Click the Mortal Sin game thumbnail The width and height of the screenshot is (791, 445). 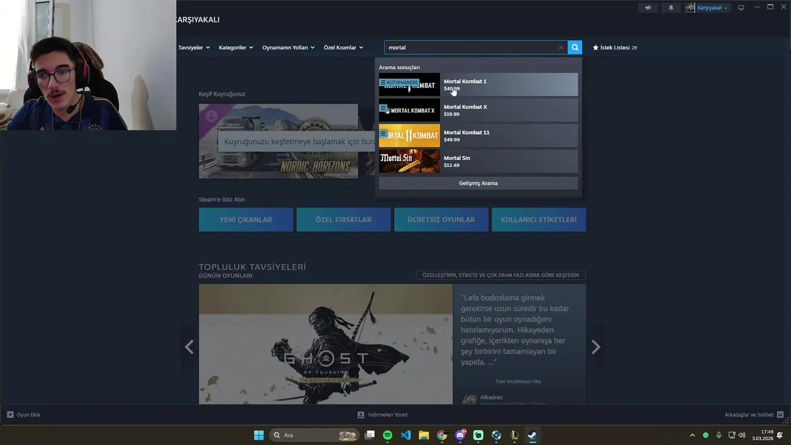pos(409,161)
